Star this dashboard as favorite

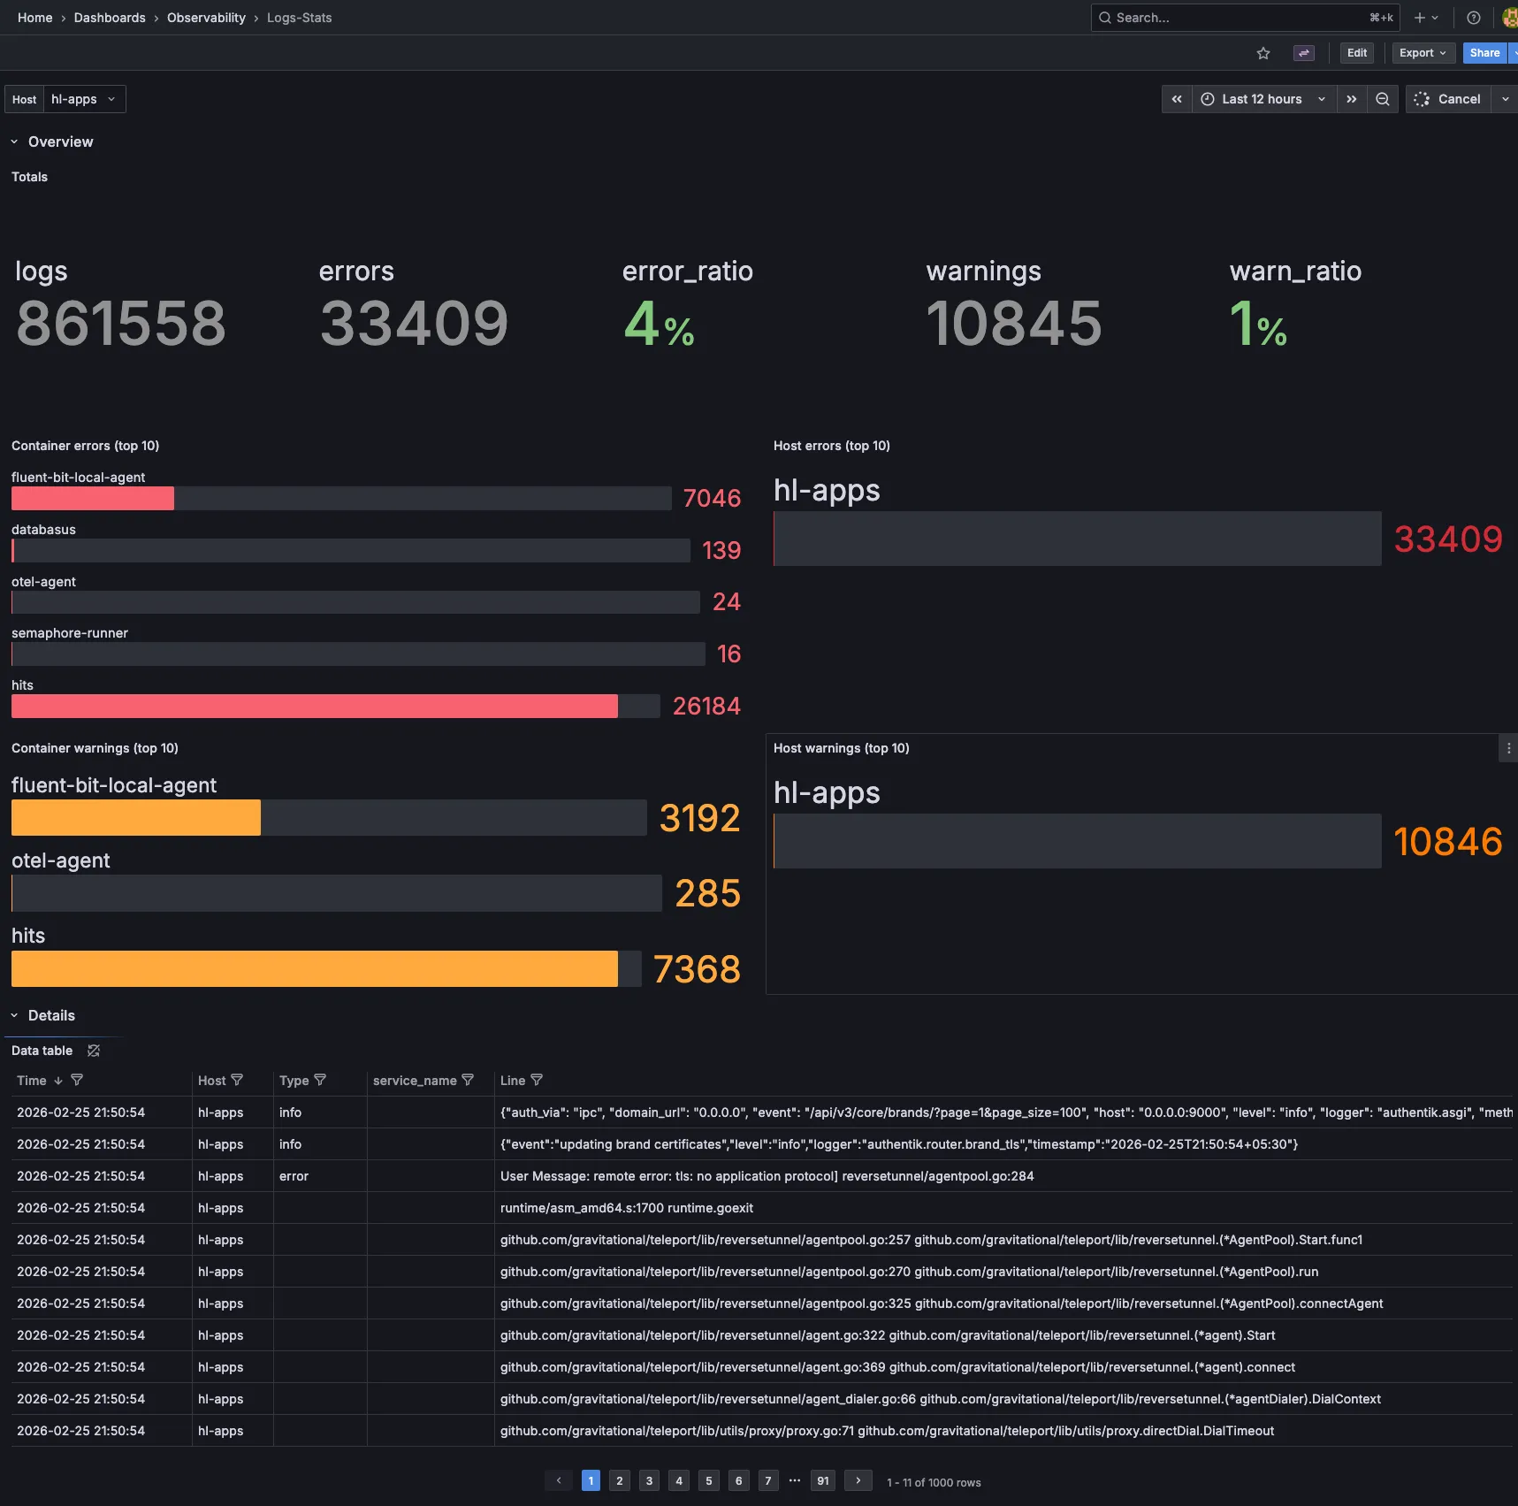coord(1263,53)
